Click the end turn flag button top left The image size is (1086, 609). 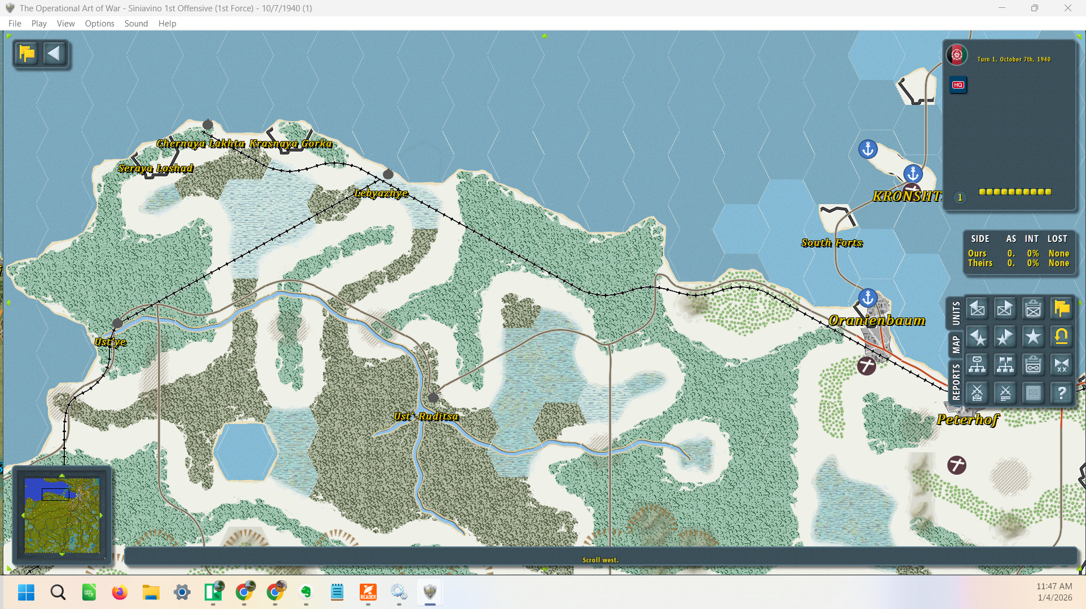26,54
